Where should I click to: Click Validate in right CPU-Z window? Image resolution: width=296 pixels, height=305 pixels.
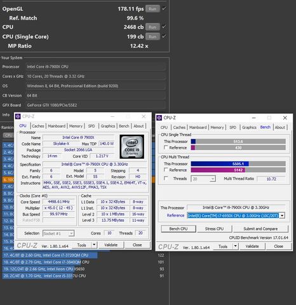pyautogui.click(x=252, y=247)
